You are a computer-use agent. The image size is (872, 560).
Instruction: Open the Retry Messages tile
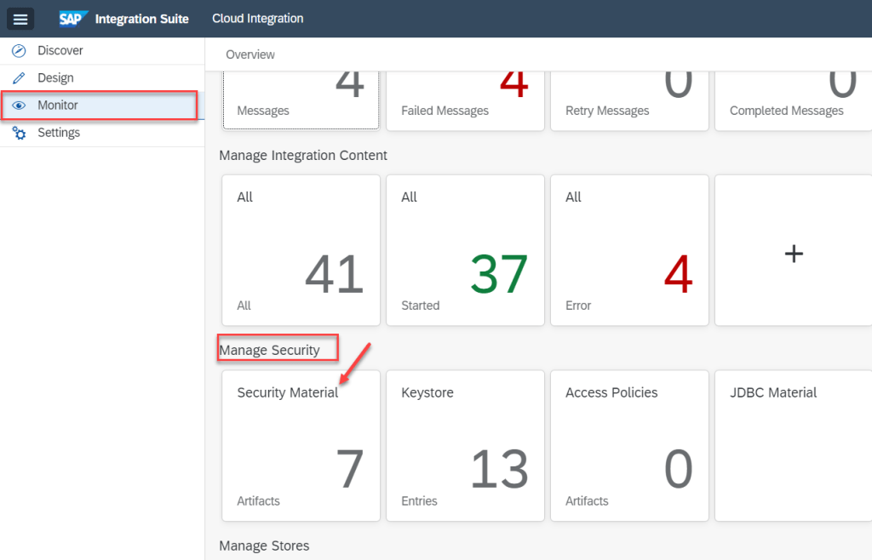(629, 100)
